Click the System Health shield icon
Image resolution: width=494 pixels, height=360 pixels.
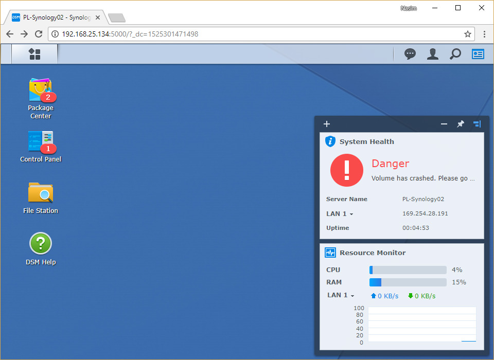[x=330, y=141]
